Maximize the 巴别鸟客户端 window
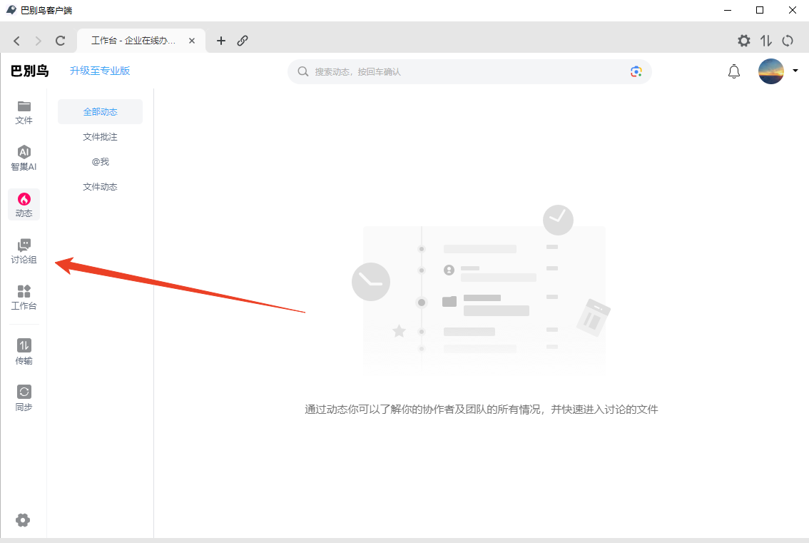The image size is (809, 543). 760,10
